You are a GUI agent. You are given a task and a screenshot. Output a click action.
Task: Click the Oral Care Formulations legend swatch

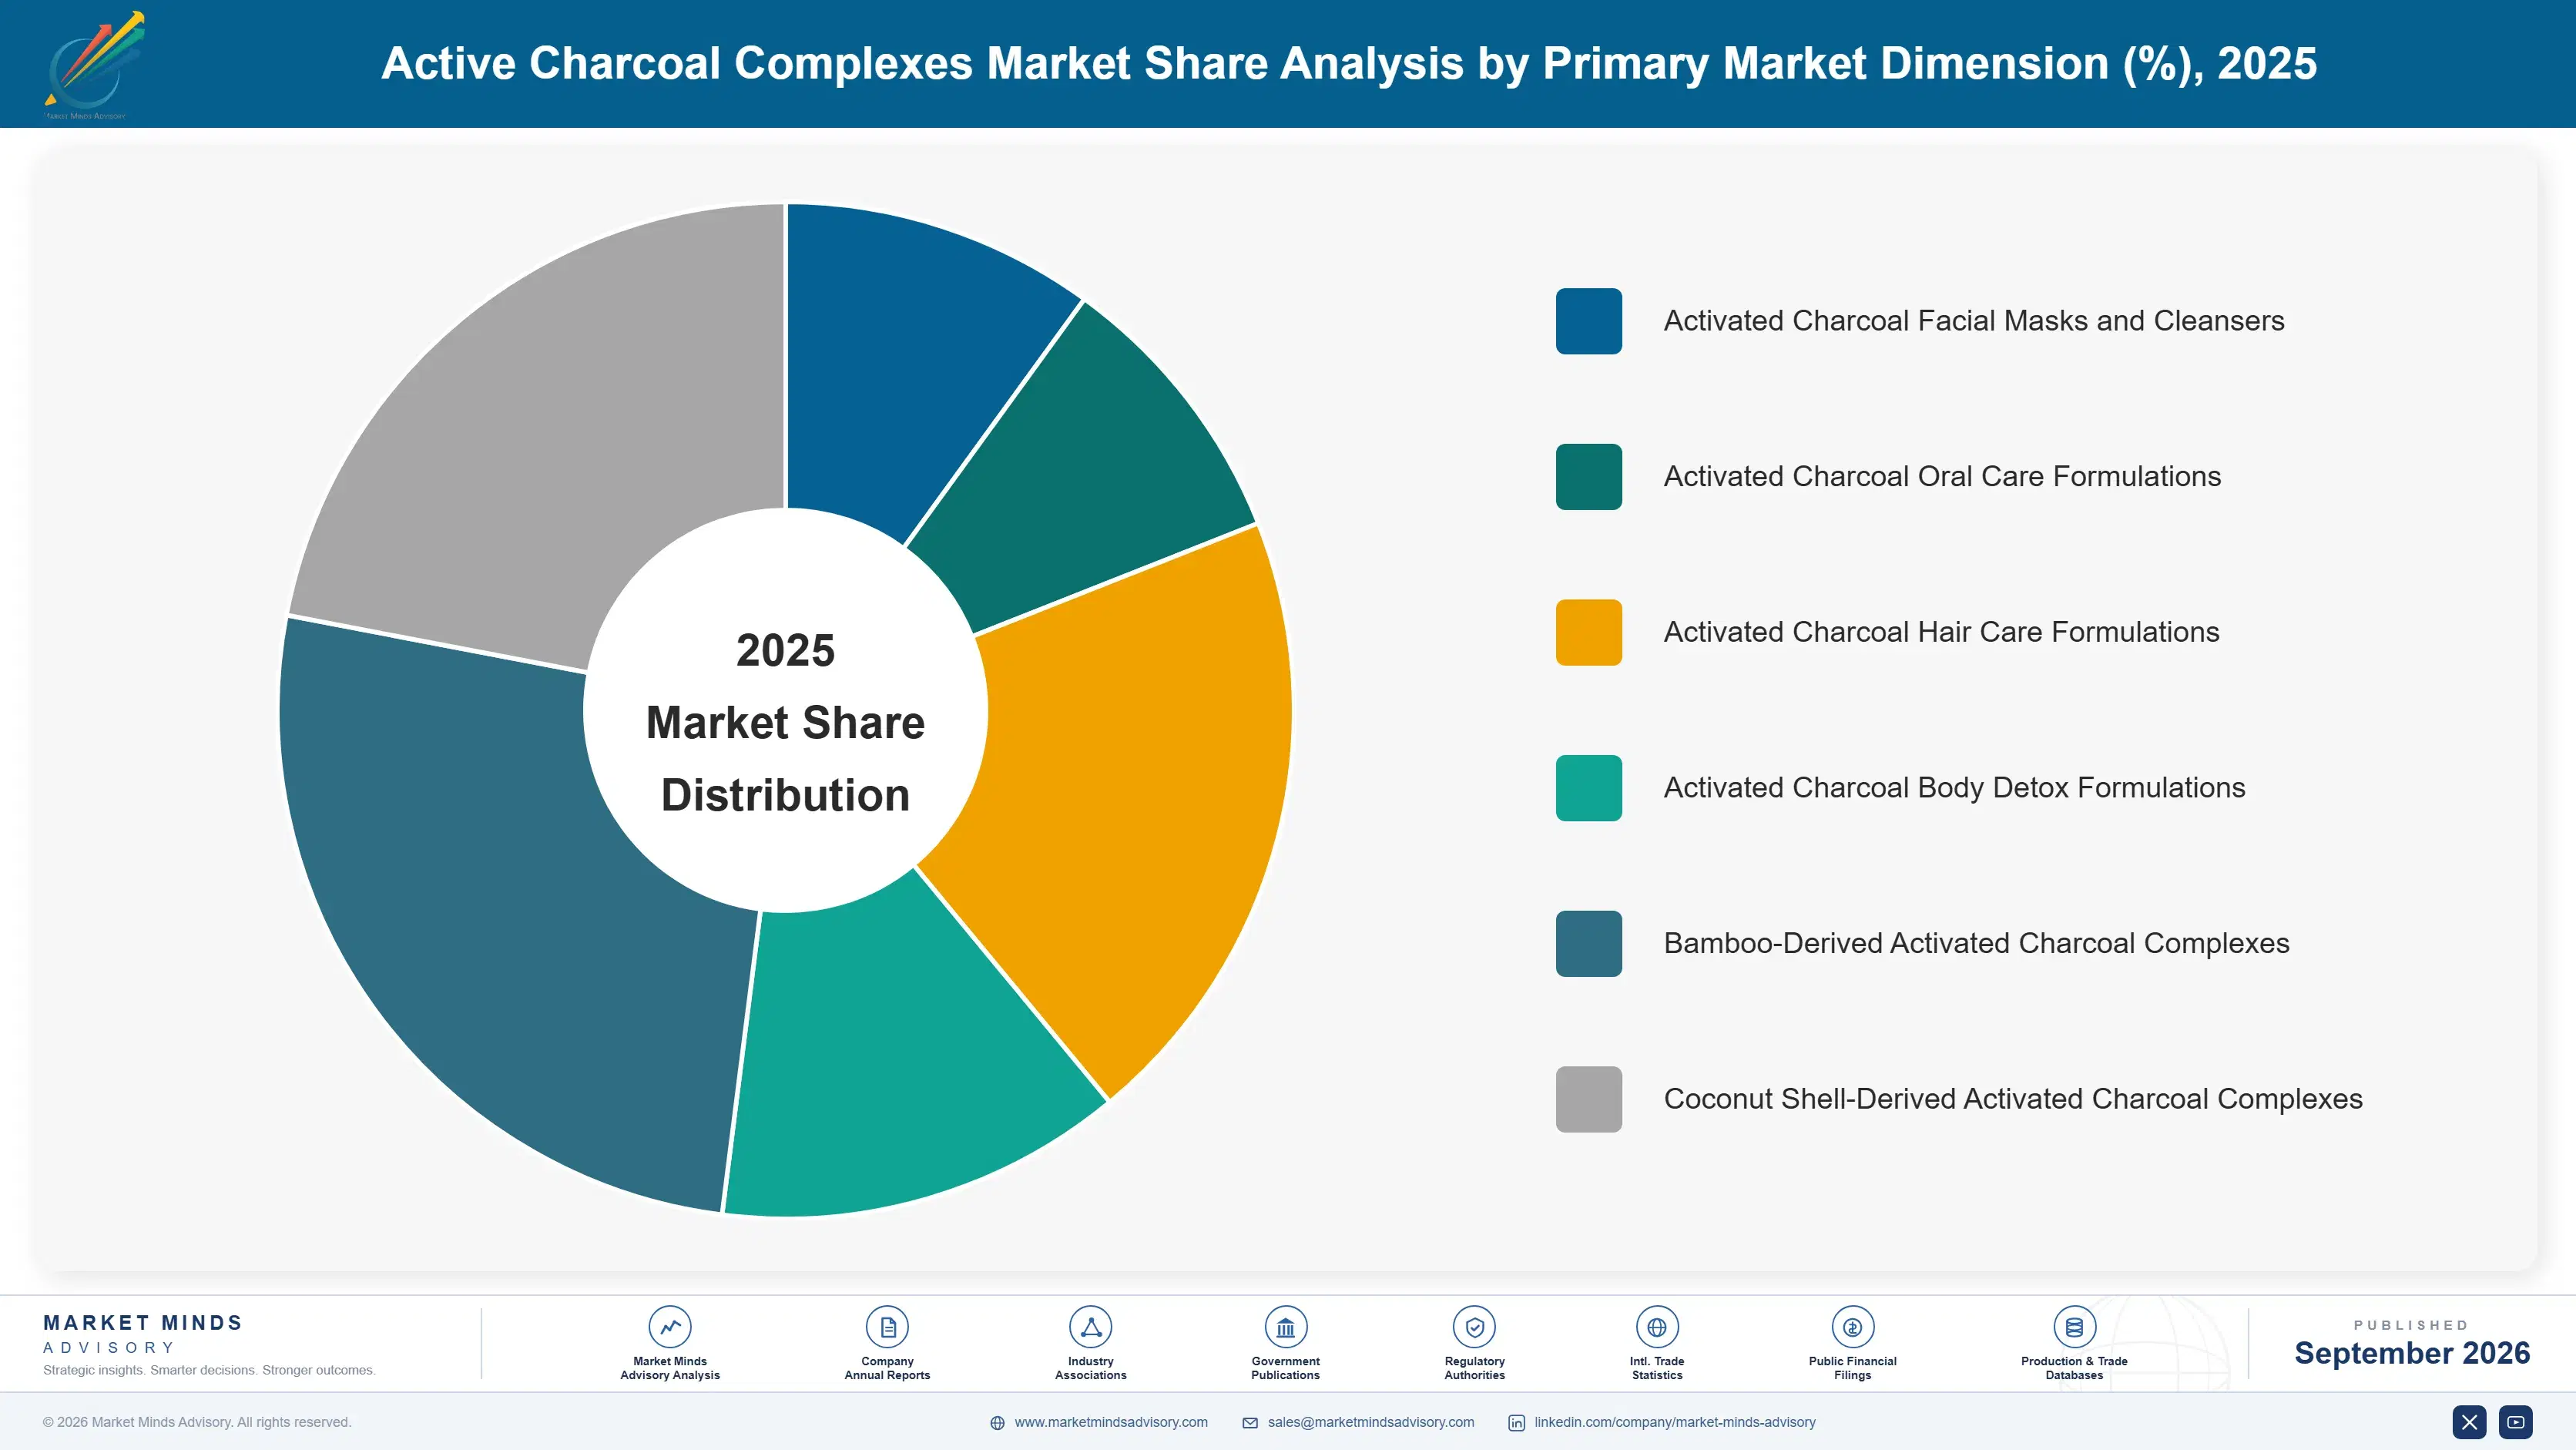1588,477
